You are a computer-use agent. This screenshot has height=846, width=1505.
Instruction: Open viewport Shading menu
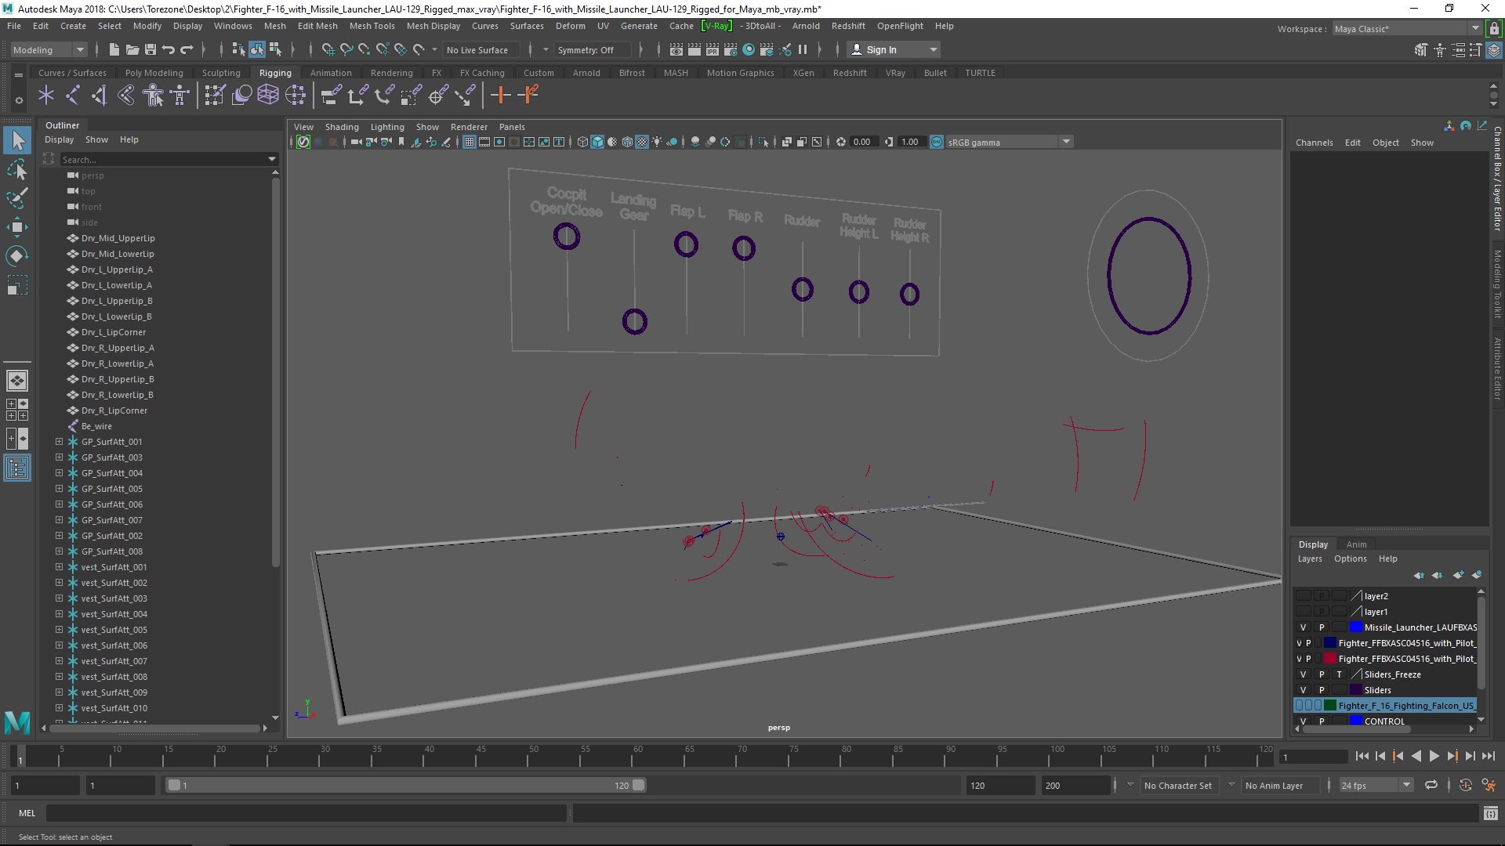342,127
